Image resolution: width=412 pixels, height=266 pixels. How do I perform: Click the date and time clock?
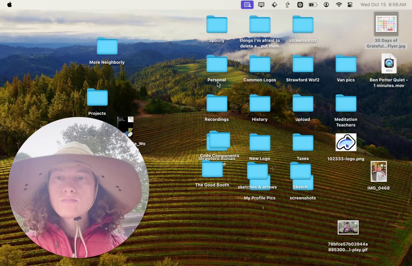(383, 5)
